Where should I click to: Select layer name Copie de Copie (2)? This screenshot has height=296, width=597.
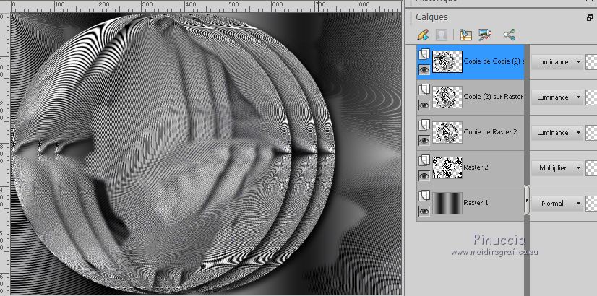(x=494, y=61)
